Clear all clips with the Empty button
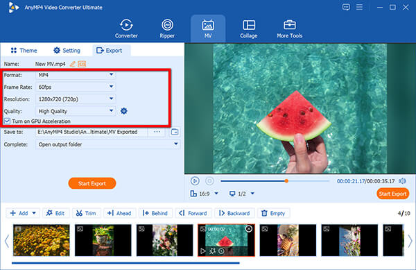 pos(274,213)
